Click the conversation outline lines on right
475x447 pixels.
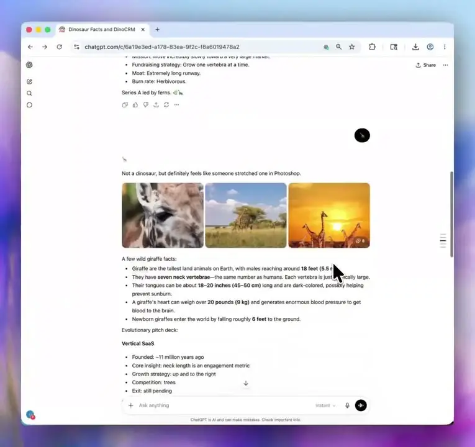[x=443, y=241]
